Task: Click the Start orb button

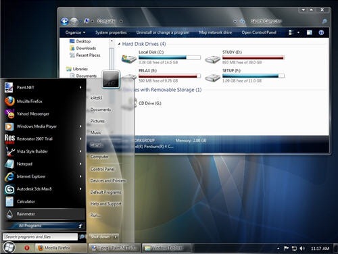Action: 9,247
